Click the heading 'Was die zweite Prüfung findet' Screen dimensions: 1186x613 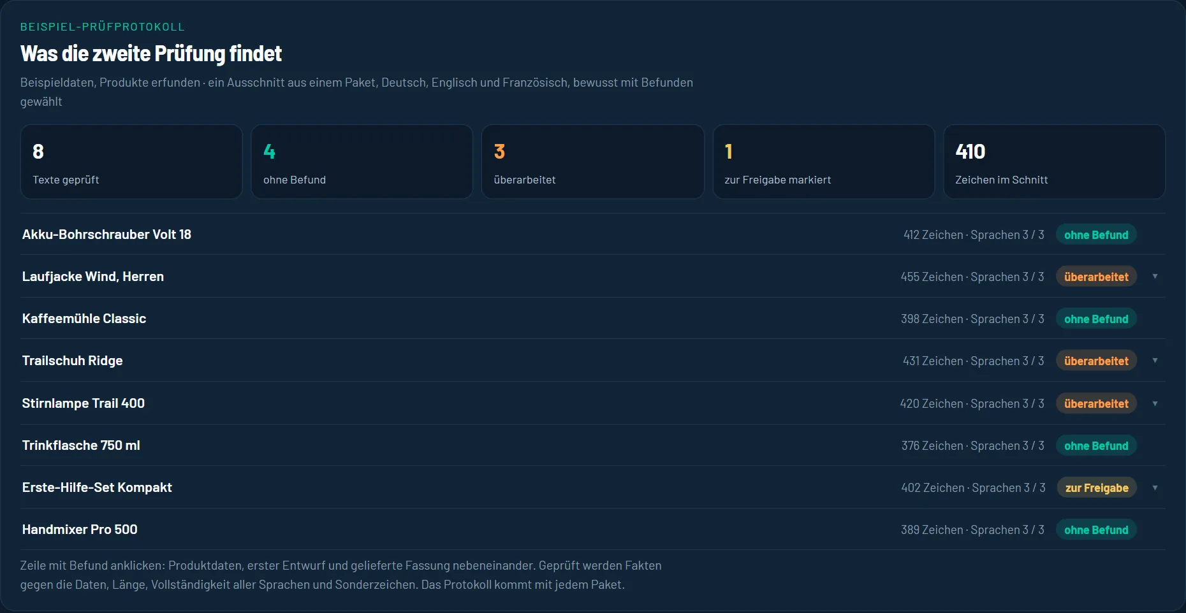tap(151, 54)
